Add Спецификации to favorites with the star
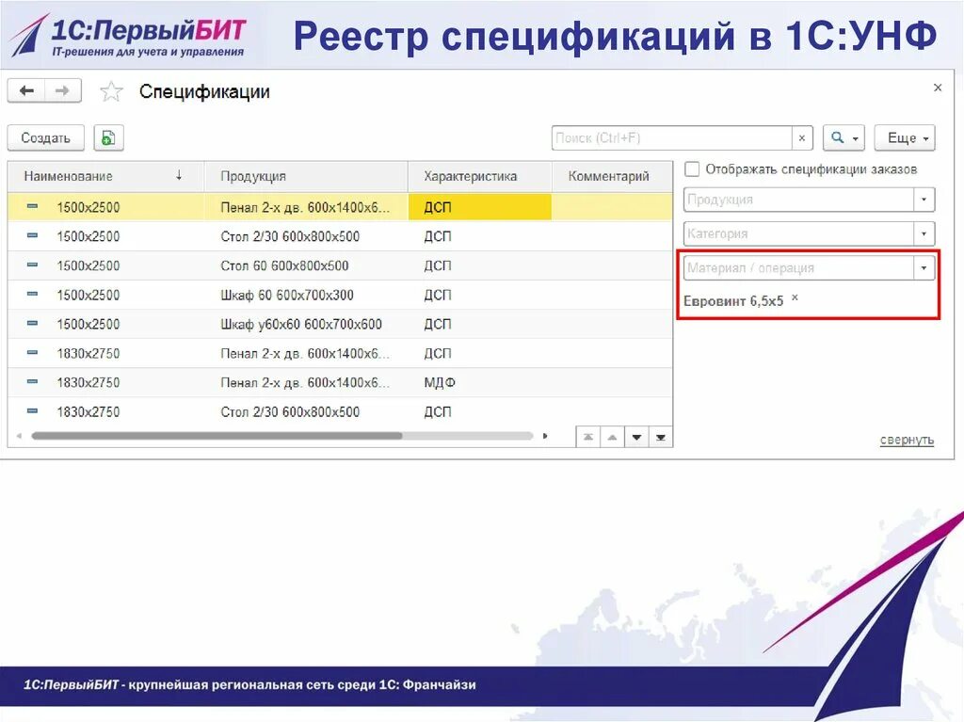This screenshot has width=964, height=722. pyautogui.click(x=111, y=92)
